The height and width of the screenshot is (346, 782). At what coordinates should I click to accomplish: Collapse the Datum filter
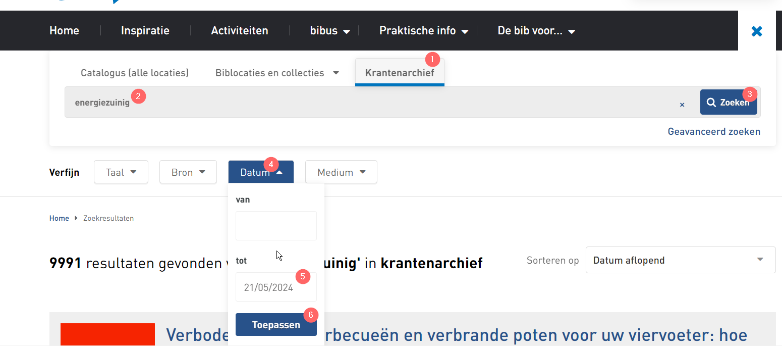(x=260, y=172)
